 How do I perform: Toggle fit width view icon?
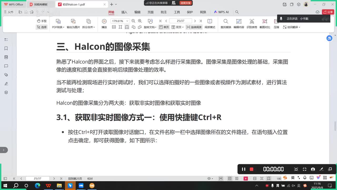pyautogui.click(x=127, y=27)
